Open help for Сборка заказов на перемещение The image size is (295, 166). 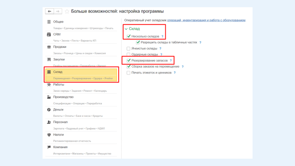pyautogui.click(x=183, y=66)
